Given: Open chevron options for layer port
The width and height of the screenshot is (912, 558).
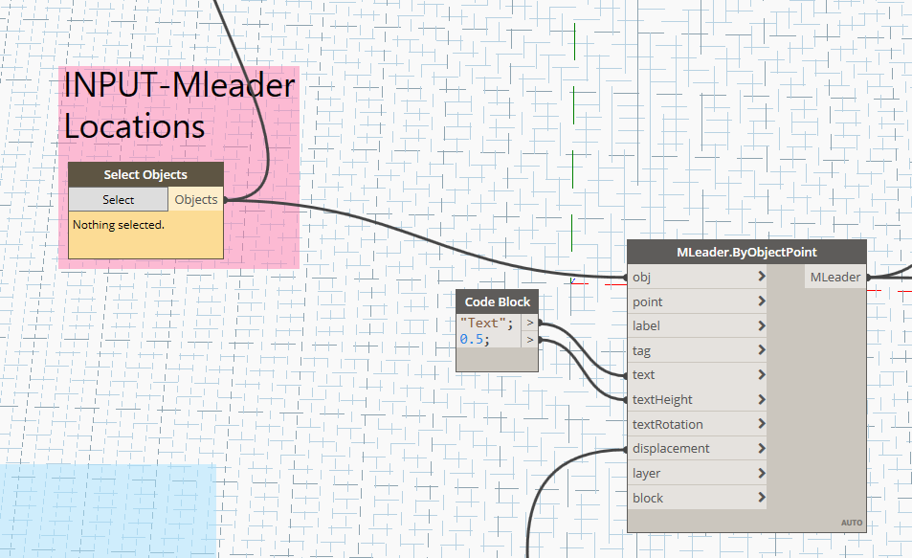Looking at the screenshot, I should pos(762,473).
